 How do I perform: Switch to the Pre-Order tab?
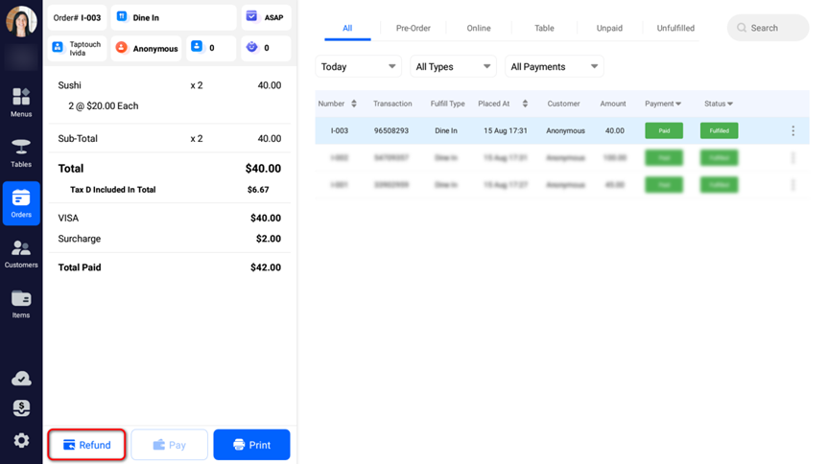tap(413, 28)
